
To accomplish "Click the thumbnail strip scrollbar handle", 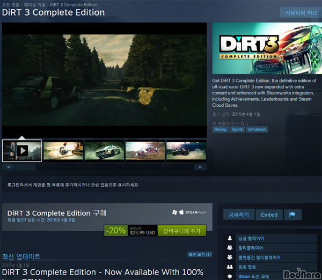I will pyautogui.click(x=25, y=167).
